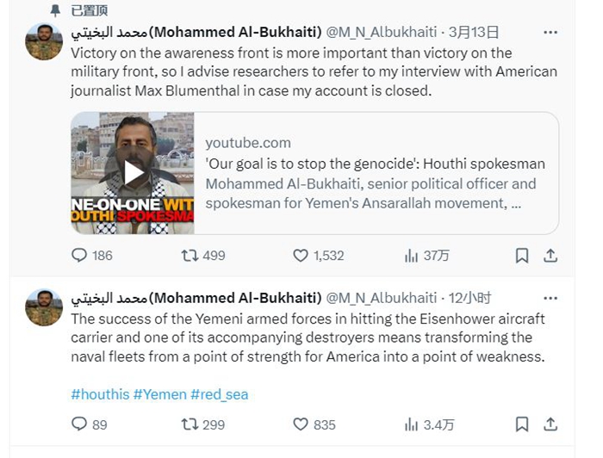
Task: Open the #red_sea hashtag
Action: (220, 394)
